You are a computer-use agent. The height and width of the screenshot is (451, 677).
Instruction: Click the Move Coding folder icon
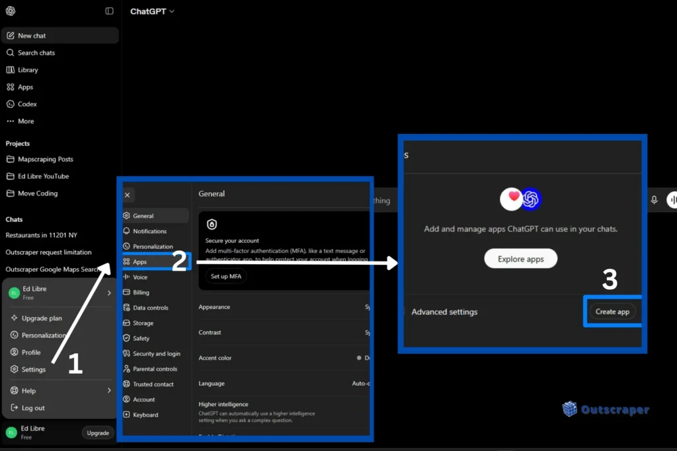[11, 193]
